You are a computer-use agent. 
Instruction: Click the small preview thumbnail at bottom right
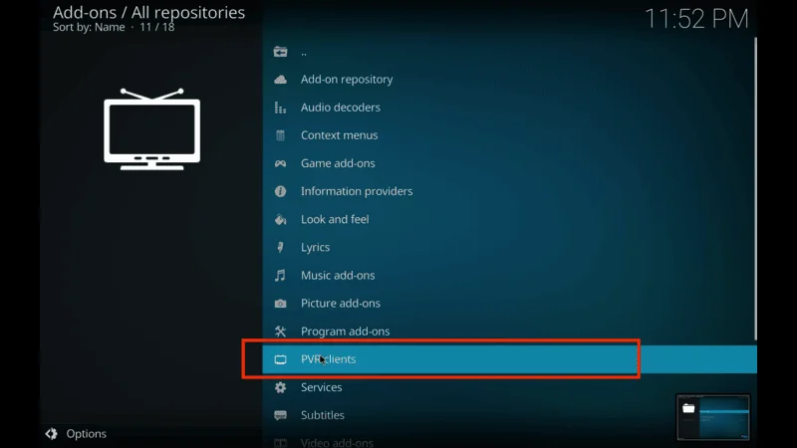click(712, 417)
